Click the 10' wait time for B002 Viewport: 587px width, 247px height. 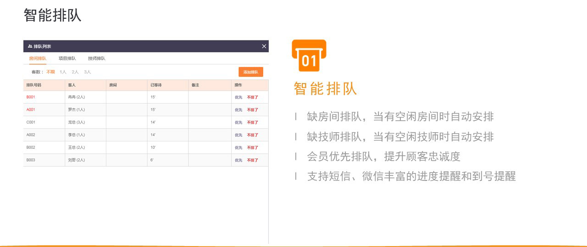(x=153, y=148)
